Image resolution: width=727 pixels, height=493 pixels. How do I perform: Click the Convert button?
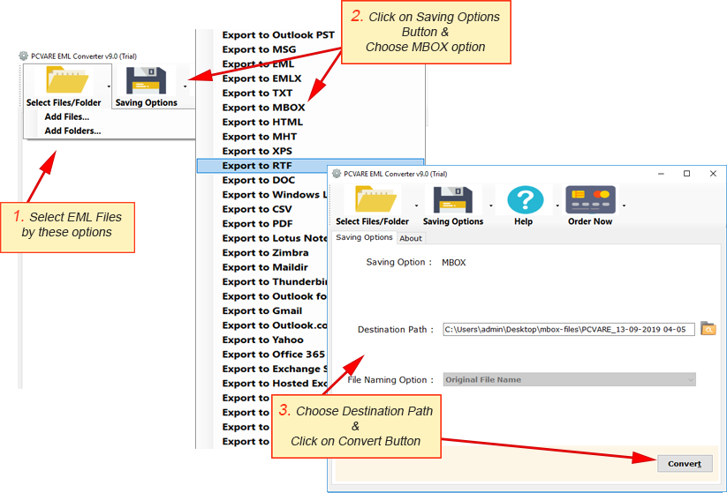pos(685,464)
